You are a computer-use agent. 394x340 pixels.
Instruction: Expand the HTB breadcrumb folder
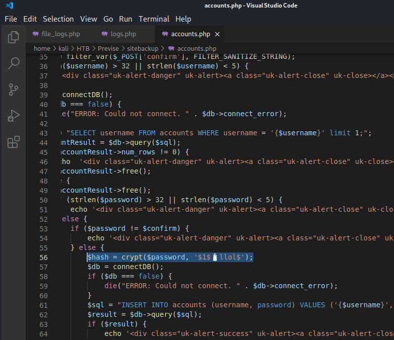tap(83, 49)
